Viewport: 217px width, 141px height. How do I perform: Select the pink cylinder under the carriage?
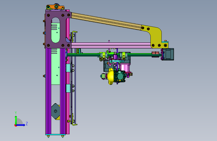(x=124, y=68)
